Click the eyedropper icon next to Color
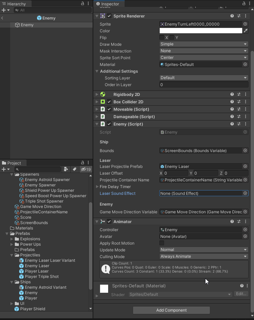 246,31
